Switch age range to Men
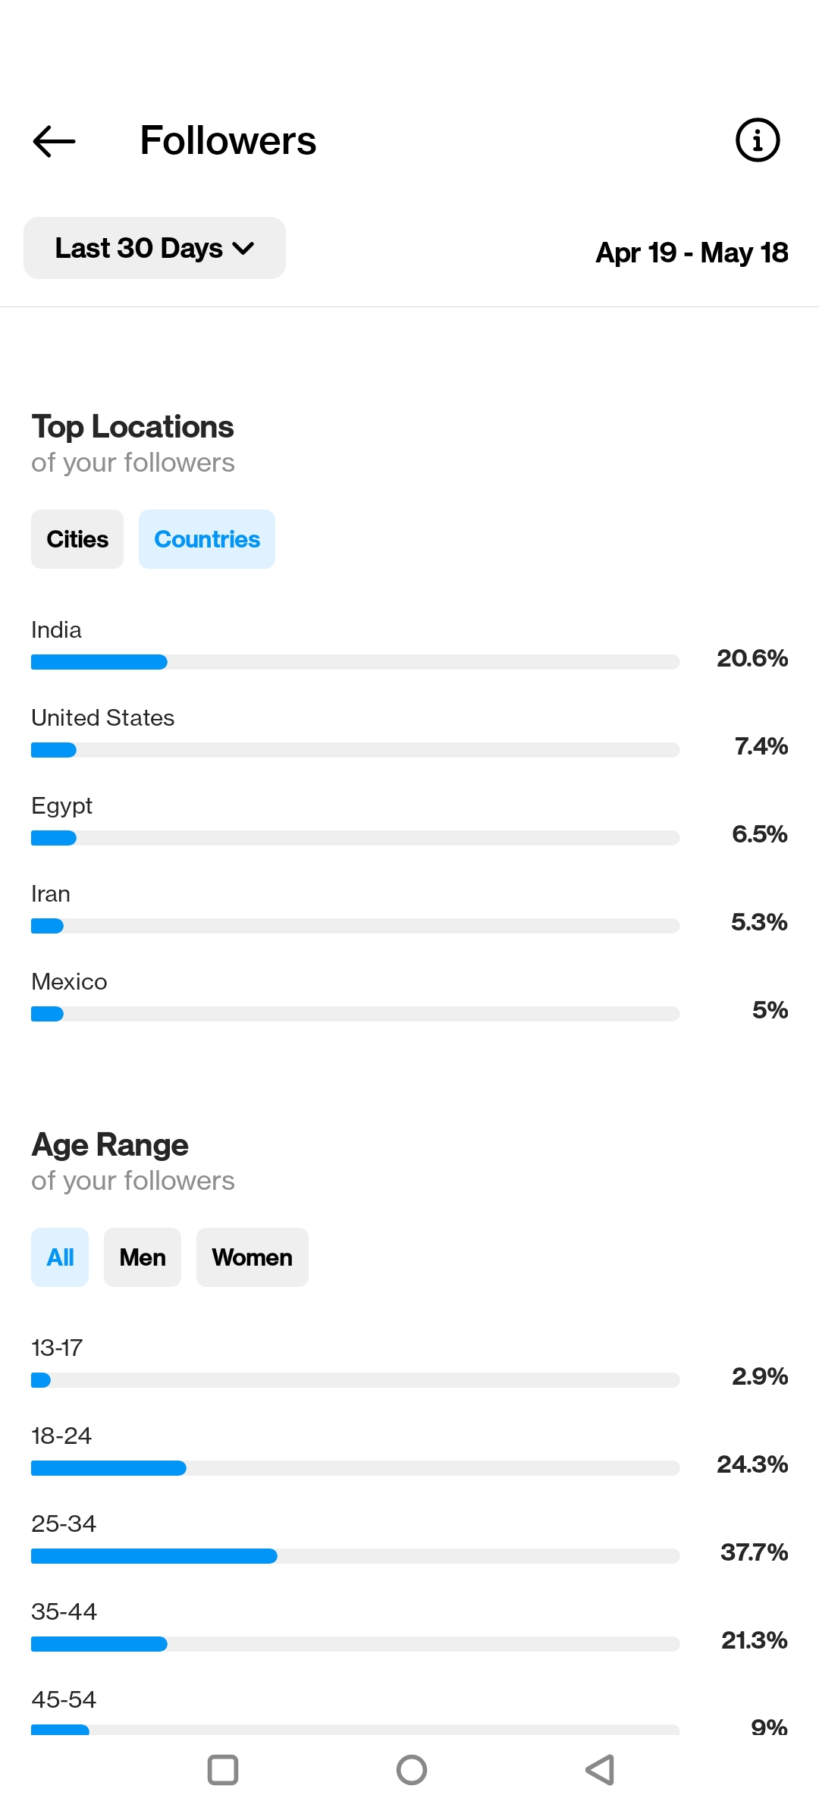Viewport: 819px width, 1820px height. 143,1257
